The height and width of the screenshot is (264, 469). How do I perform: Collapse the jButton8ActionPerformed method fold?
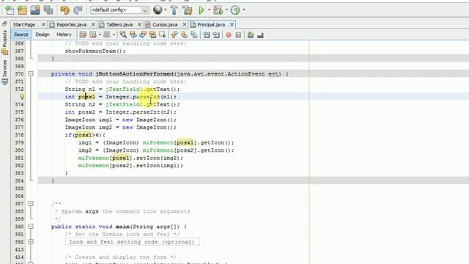[31, 73]
